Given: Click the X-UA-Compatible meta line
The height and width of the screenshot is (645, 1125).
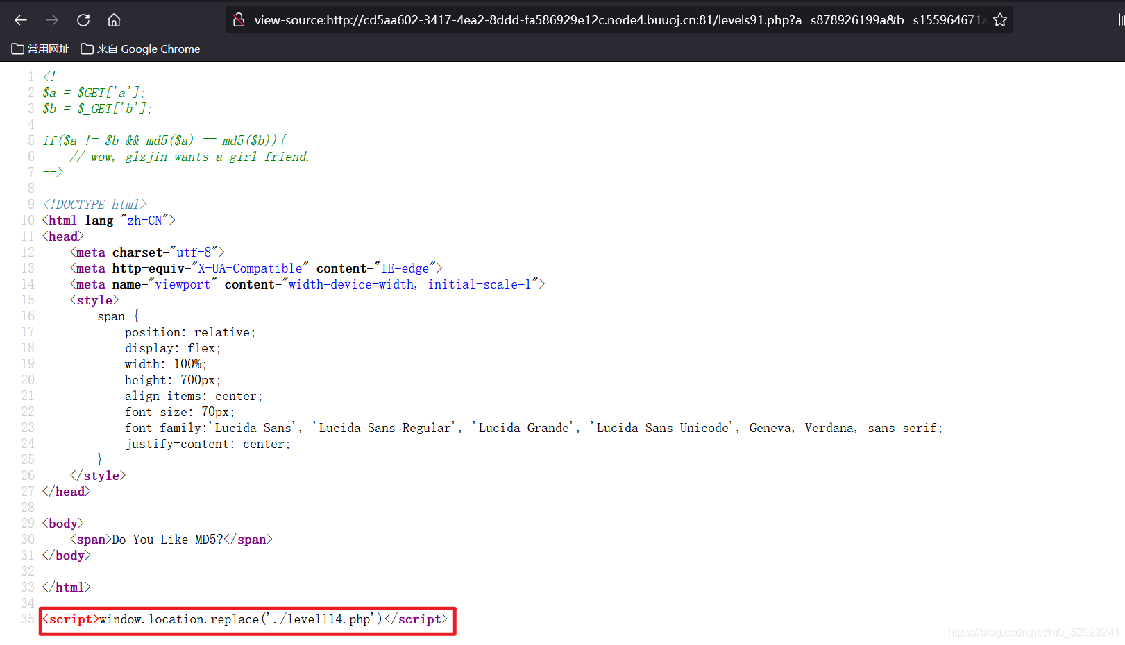Looking at the screenshot, I should (x=256, y=268).
